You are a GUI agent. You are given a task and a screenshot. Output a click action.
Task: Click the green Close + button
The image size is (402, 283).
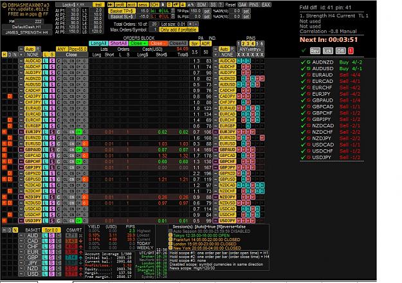tap(138, 43)
